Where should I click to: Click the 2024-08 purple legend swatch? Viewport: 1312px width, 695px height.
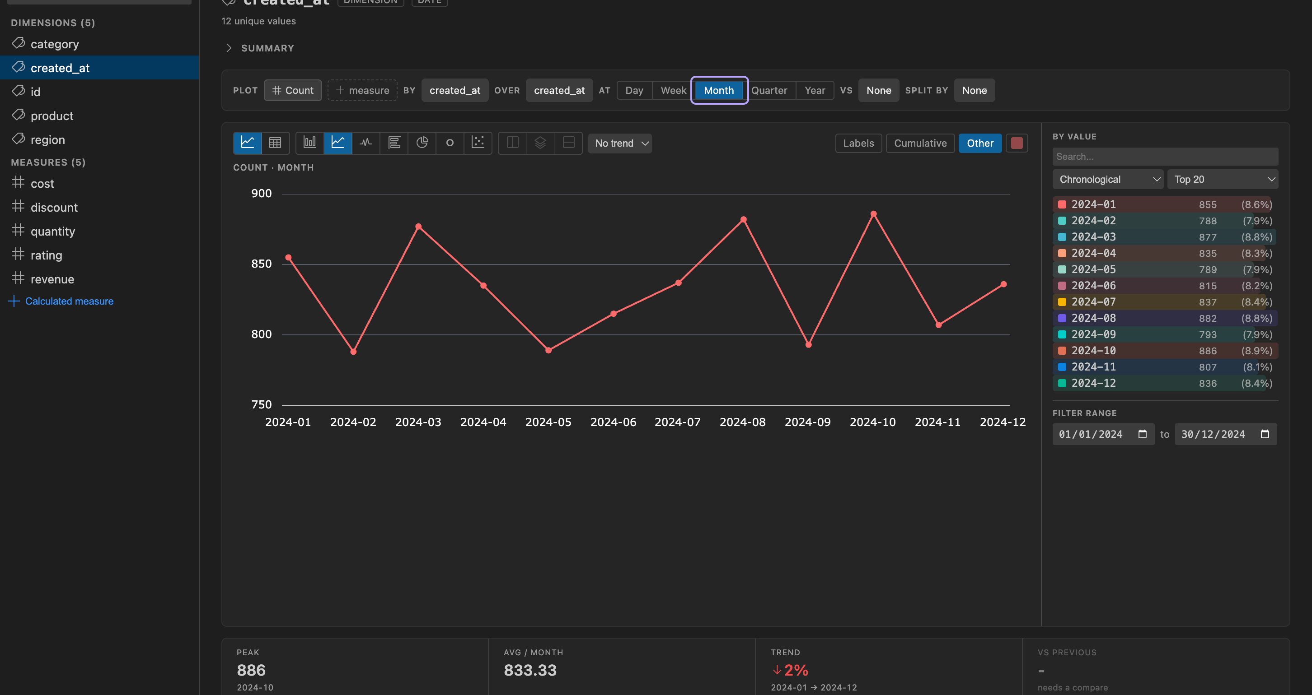tap(1062, 318)
